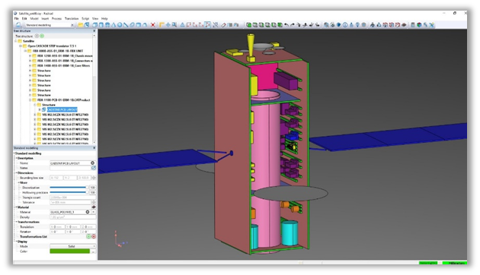Click the blue move cross arrows icon

[168, 25]
